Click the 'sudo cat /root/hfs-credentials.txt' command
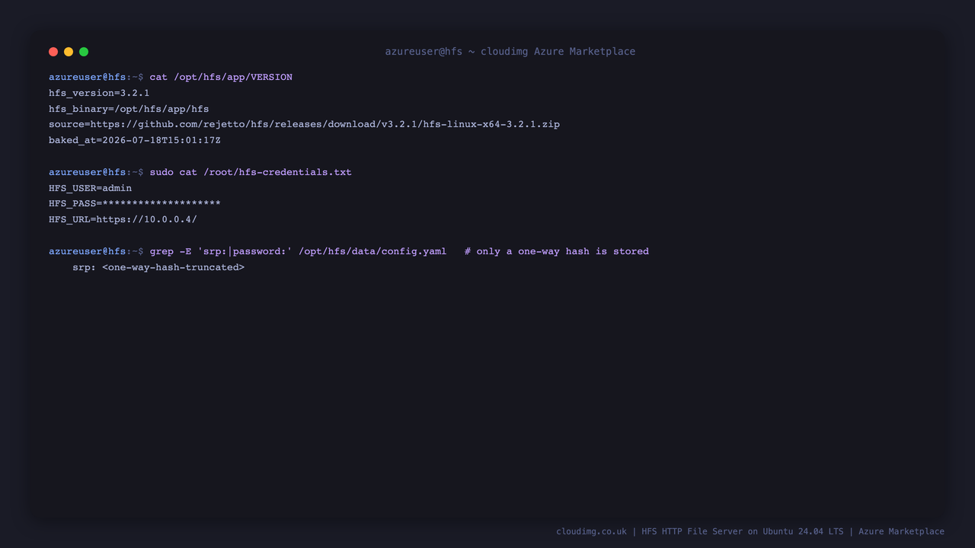The image size is (975, 548). pos(251,172)
